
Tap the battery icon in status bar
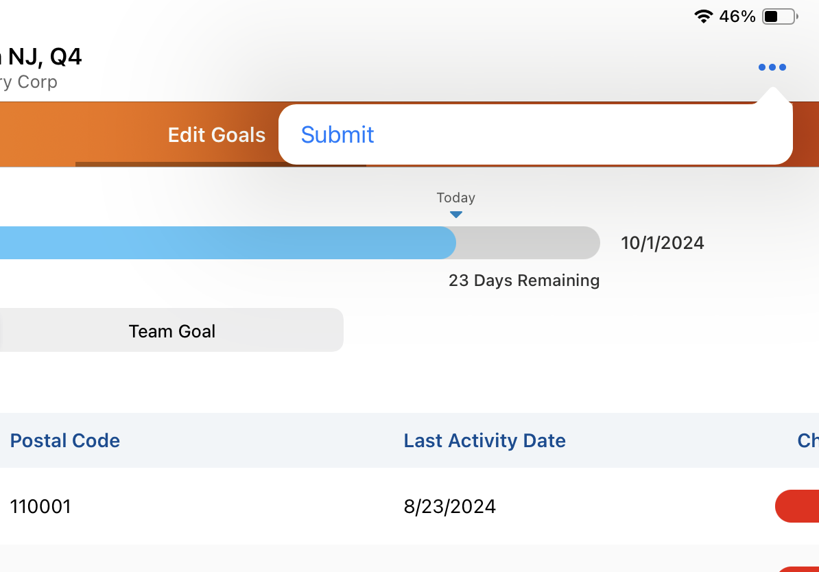pyautogui.click(x=779, y=16)
